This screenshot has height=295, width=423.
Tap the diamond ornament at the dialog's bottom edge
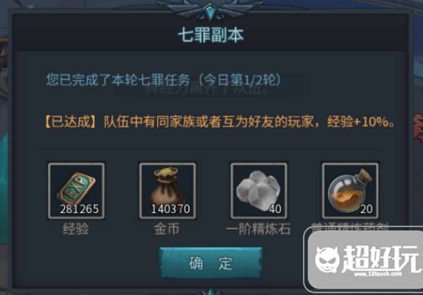[x=210, y=291]
